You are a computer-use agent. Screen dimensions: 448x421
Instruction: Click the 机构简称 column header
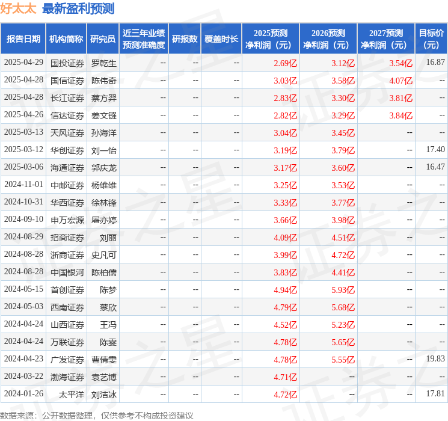66,39
